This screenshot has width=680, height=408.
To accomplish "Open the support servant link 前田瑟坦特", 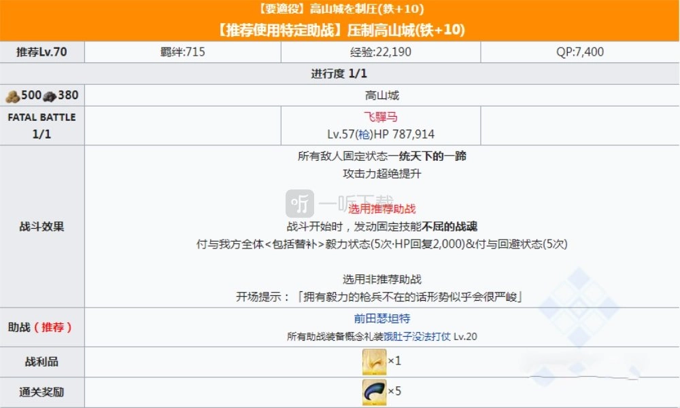I will click(x=381, y=318).
